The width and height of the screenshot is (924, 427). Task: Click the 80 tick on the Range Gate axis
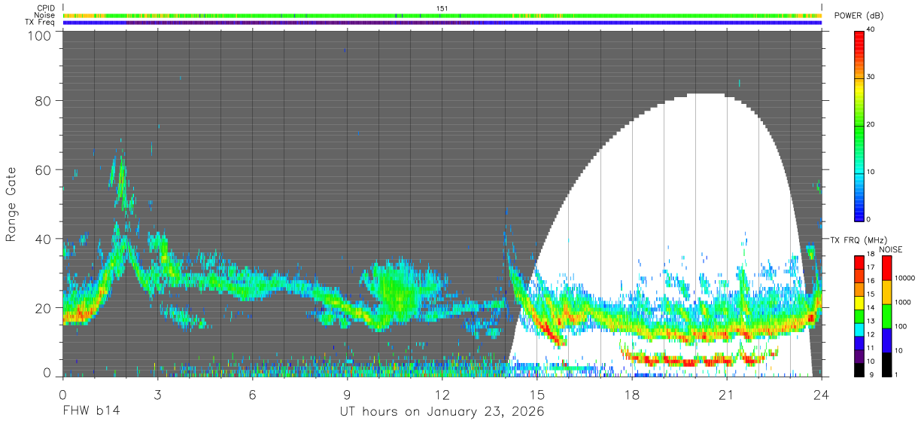[x=42, y=100]
